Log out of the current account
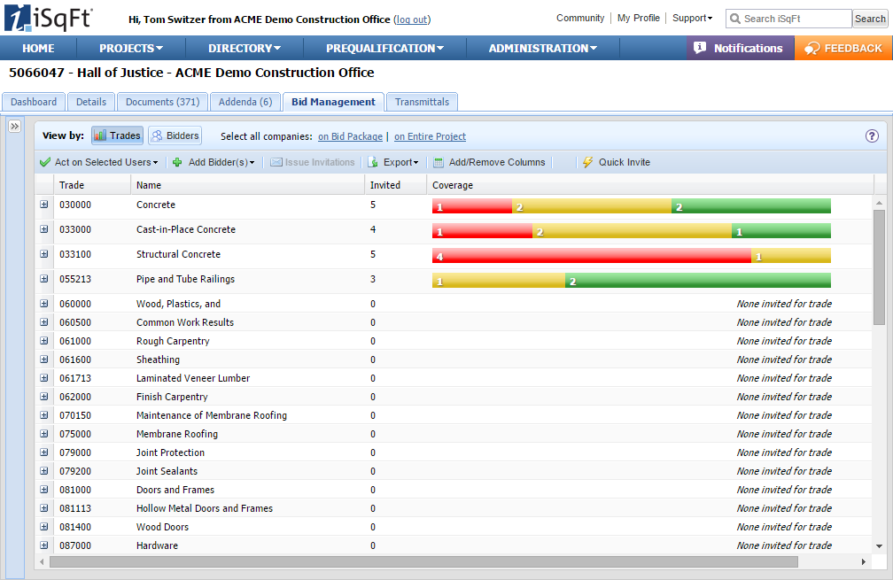 pyautogui.click(x=411, y=19)
